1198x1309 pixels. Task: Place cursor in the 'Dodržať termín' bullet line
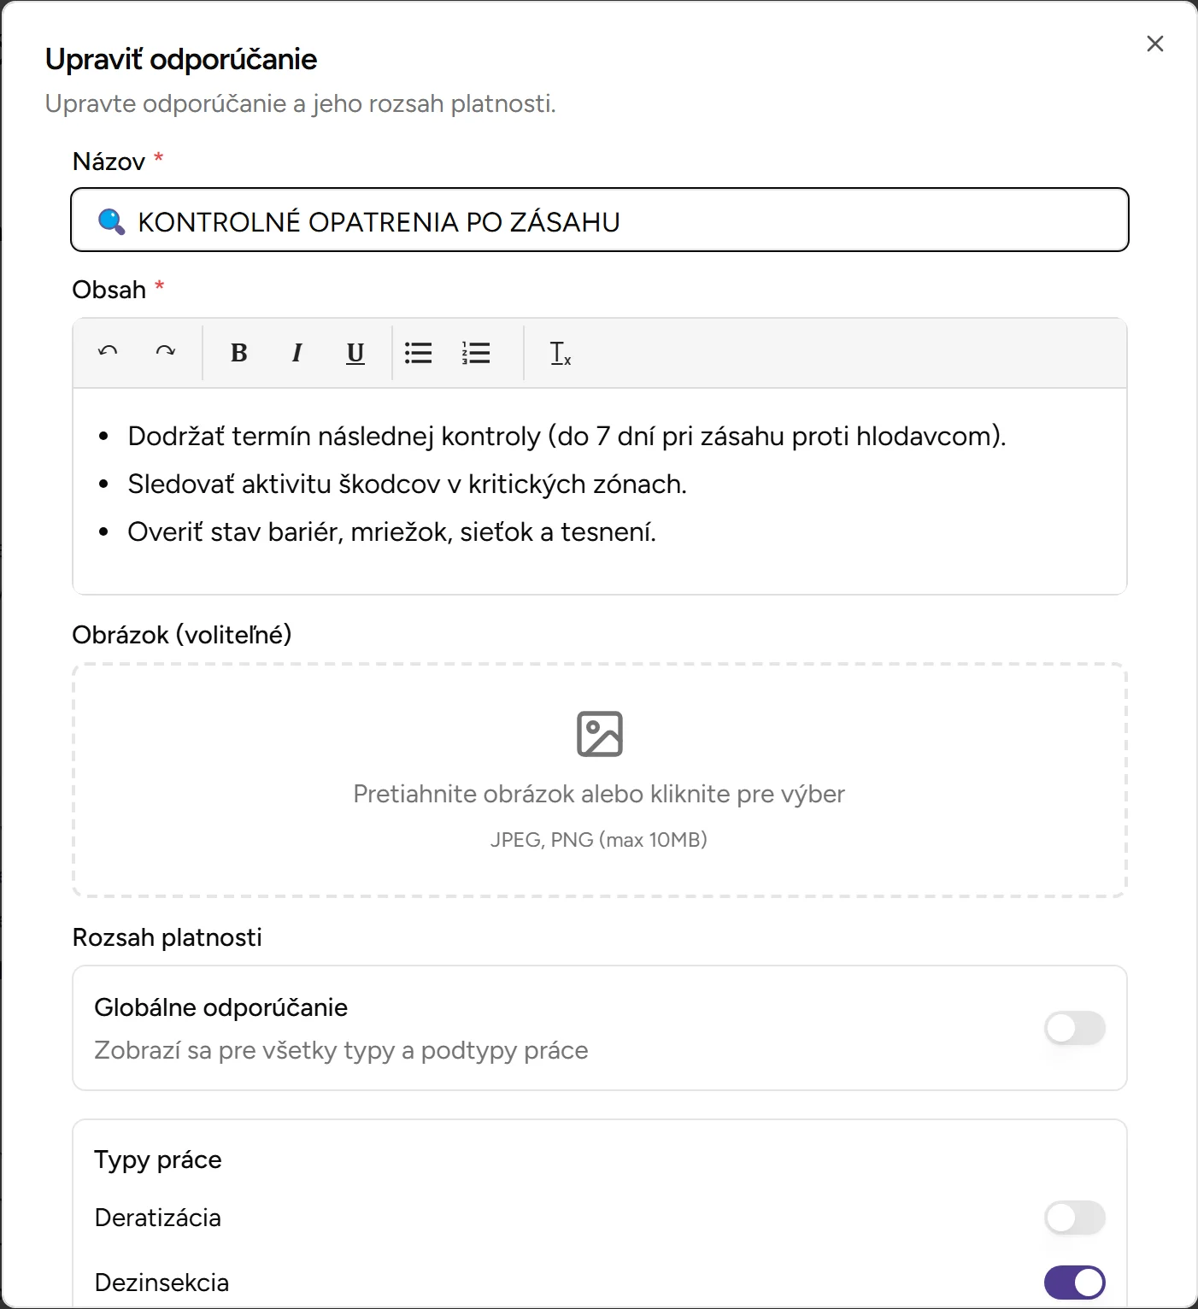567,437
